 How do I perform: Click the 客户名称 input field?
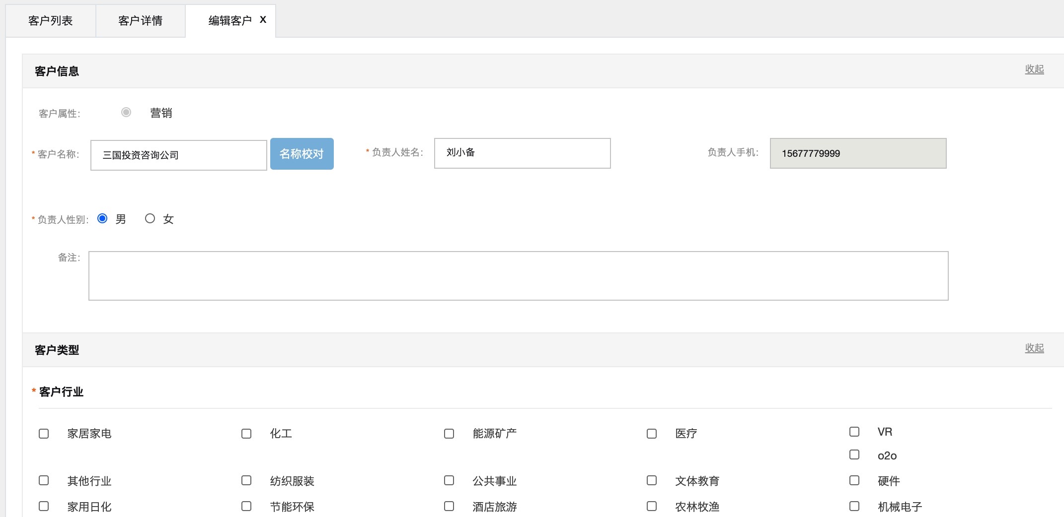click(x=178, y=155)
